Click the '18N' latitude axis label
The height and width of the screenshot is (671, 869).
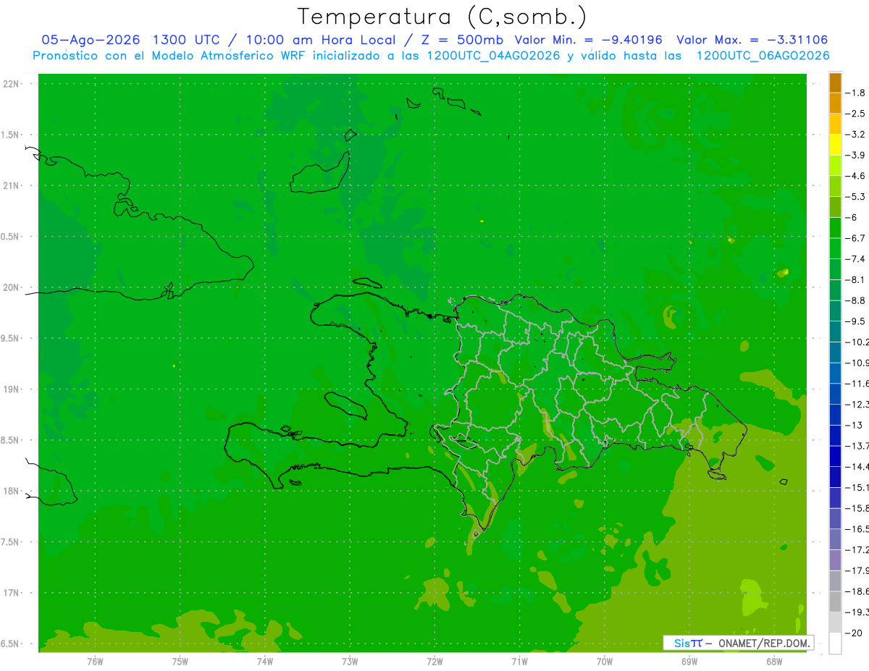pyautogui.click(x=10, y=491)
